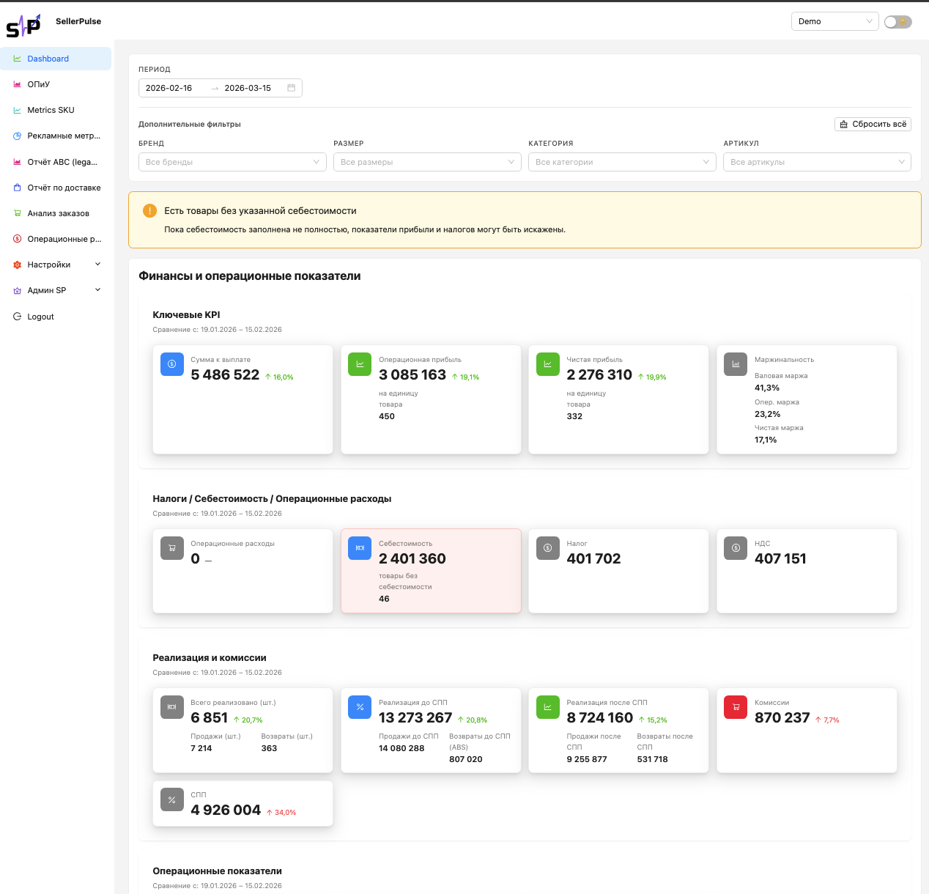
Task: Click Logout in the sidebar
Action: click(x=40, y=317)
